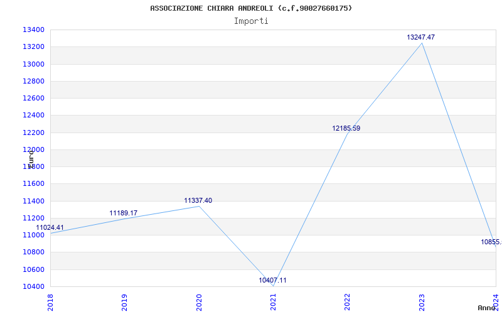
Task: Click the Importi subtitle
Action: click(x=251, y=21)
